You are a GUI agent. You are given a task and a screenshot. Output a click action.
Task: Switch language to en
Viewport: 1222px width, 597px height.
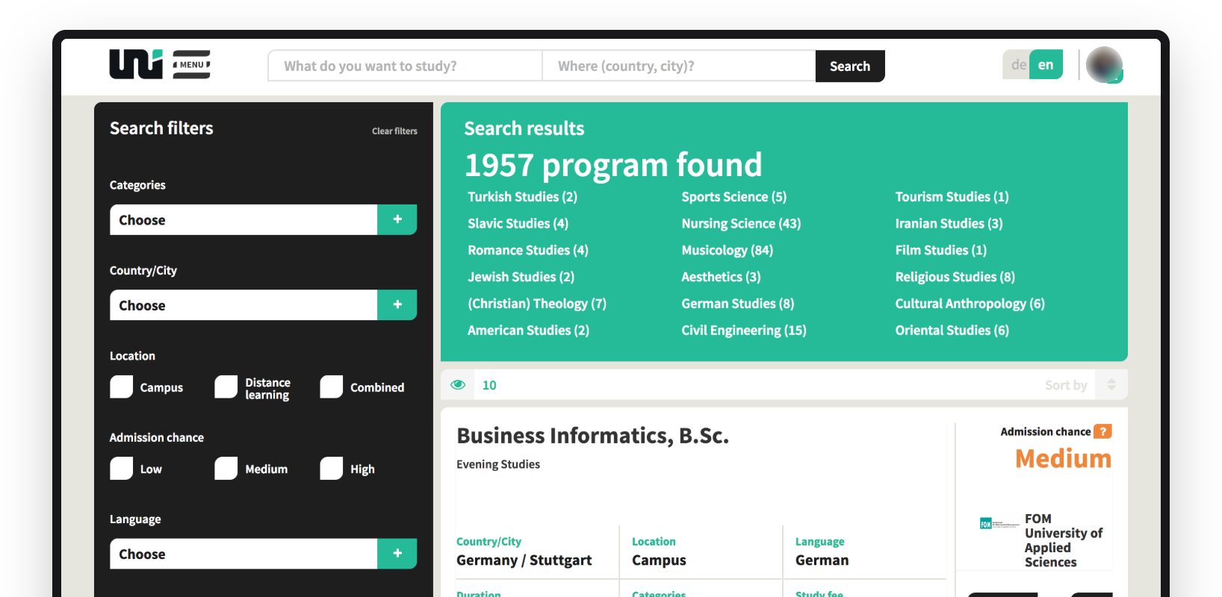[1046, 65]
